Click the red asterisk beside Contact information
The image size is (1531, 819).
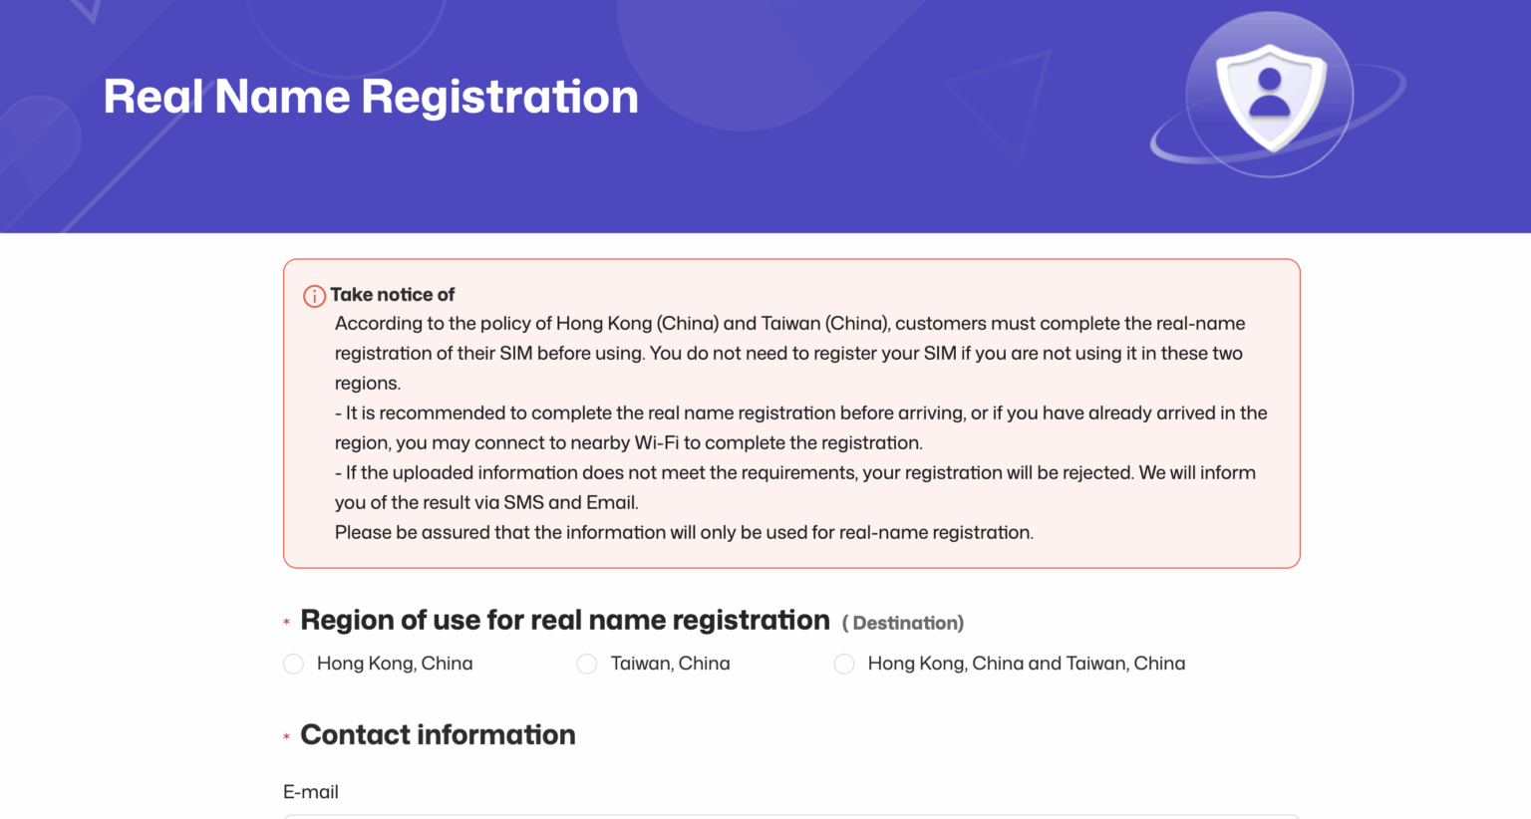click(285, 736)
